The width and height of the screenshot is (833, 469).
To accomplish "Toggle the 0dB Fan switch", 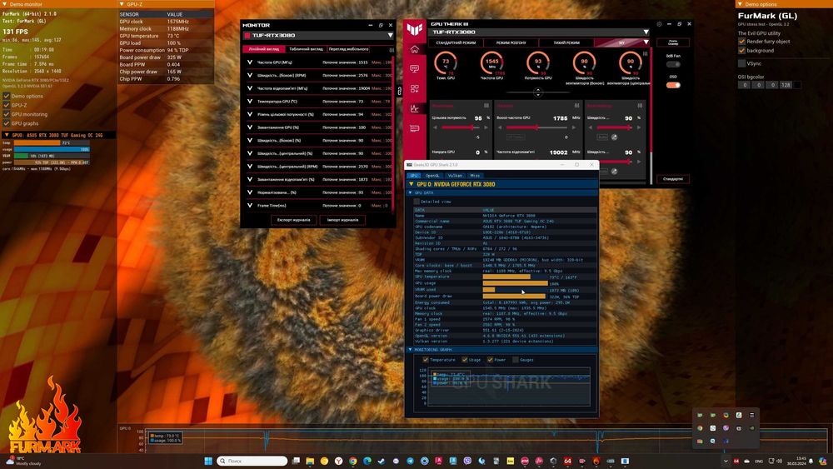I will pos(673,64).
